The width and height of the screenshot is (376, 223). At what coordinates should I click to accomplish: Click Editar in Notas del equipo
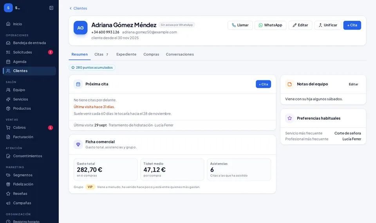(353, 84)
